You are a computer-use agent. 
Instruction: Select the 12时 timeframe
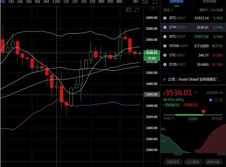point(56,2)
